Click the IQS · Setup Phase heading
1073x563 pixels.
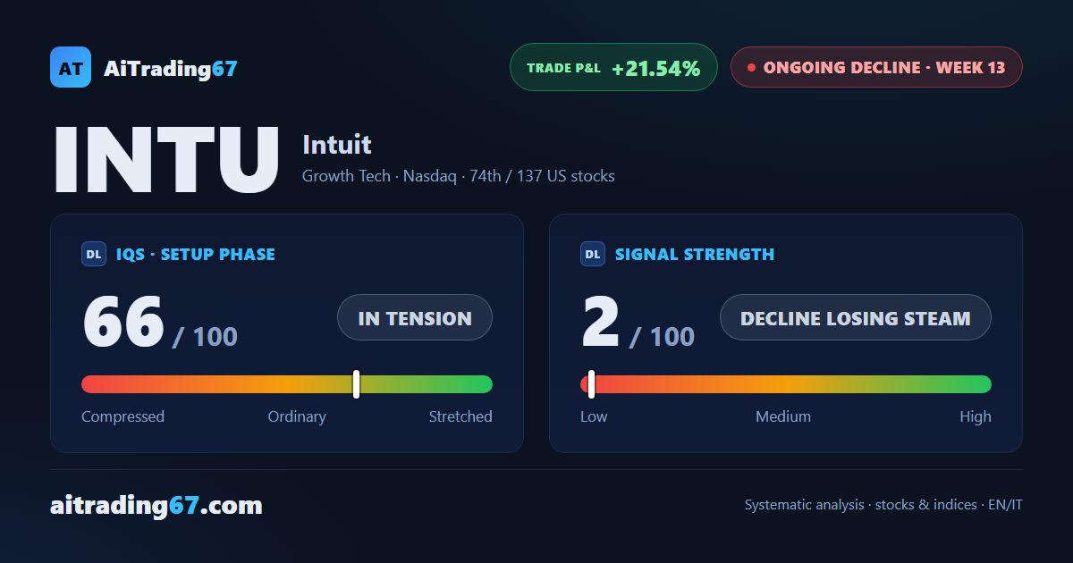(196, 255)
